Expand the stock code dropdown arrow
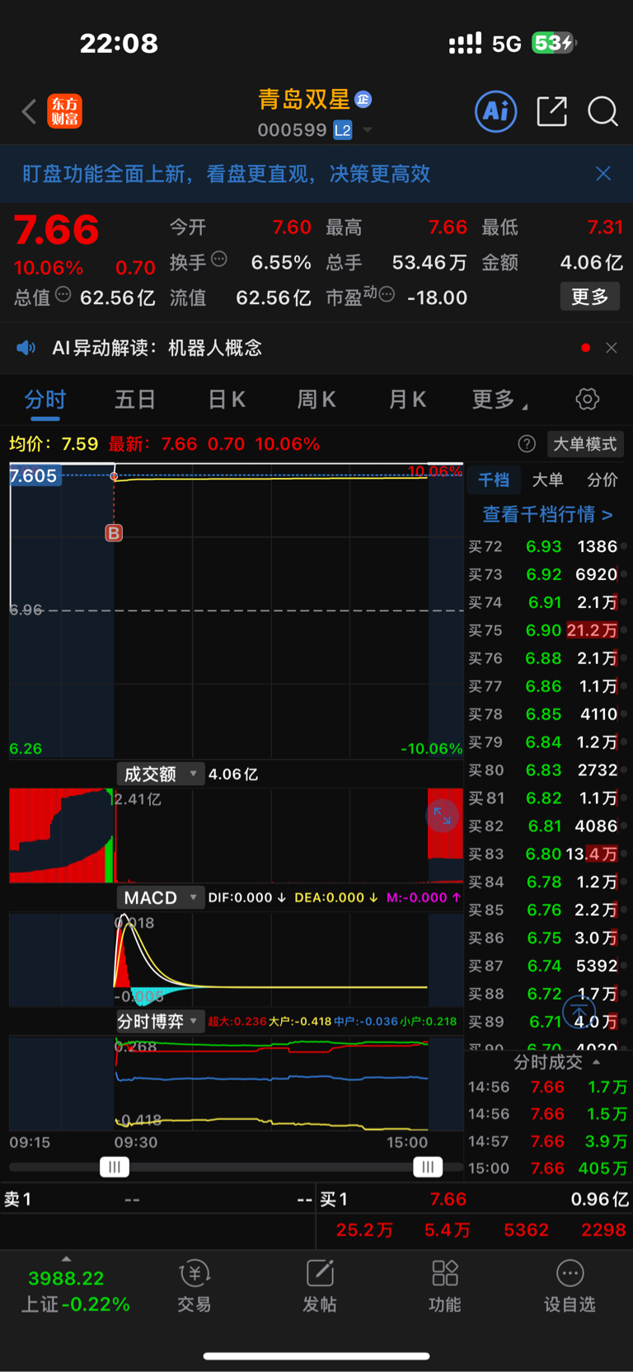Screen dimensions: 633x1372 (x=368, y=130)
